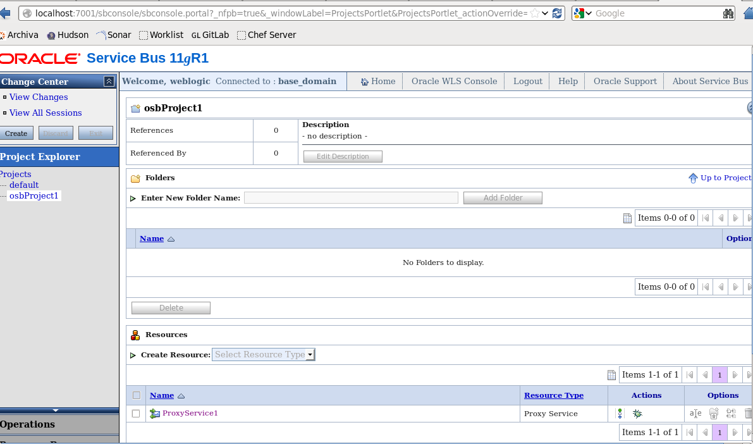Click in the New Folder Name field
Image resolution: width=753 pixels, height=444 pixels.
click(351, 198)
